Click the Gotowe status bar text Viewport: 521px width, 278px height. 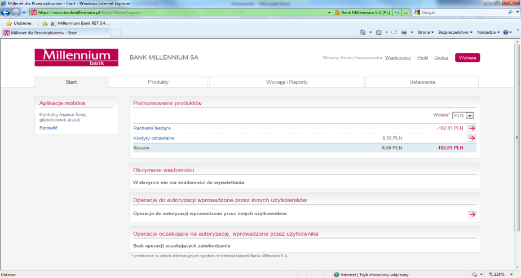coord(8,275)
